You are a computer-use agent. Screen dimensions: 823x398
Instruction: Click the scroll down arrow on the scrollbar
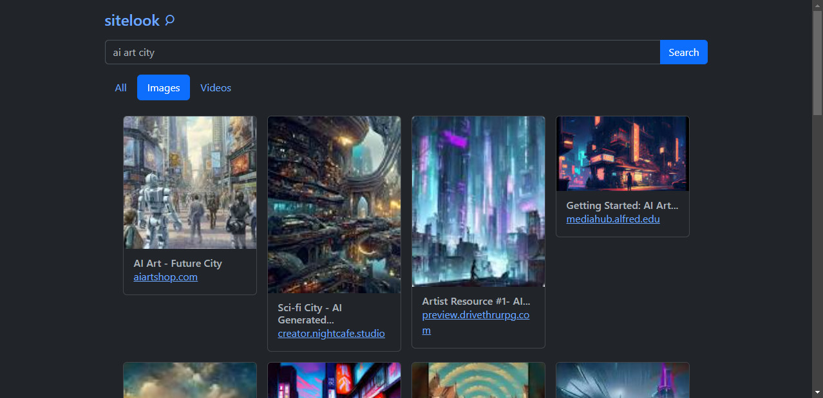point(817,392)
